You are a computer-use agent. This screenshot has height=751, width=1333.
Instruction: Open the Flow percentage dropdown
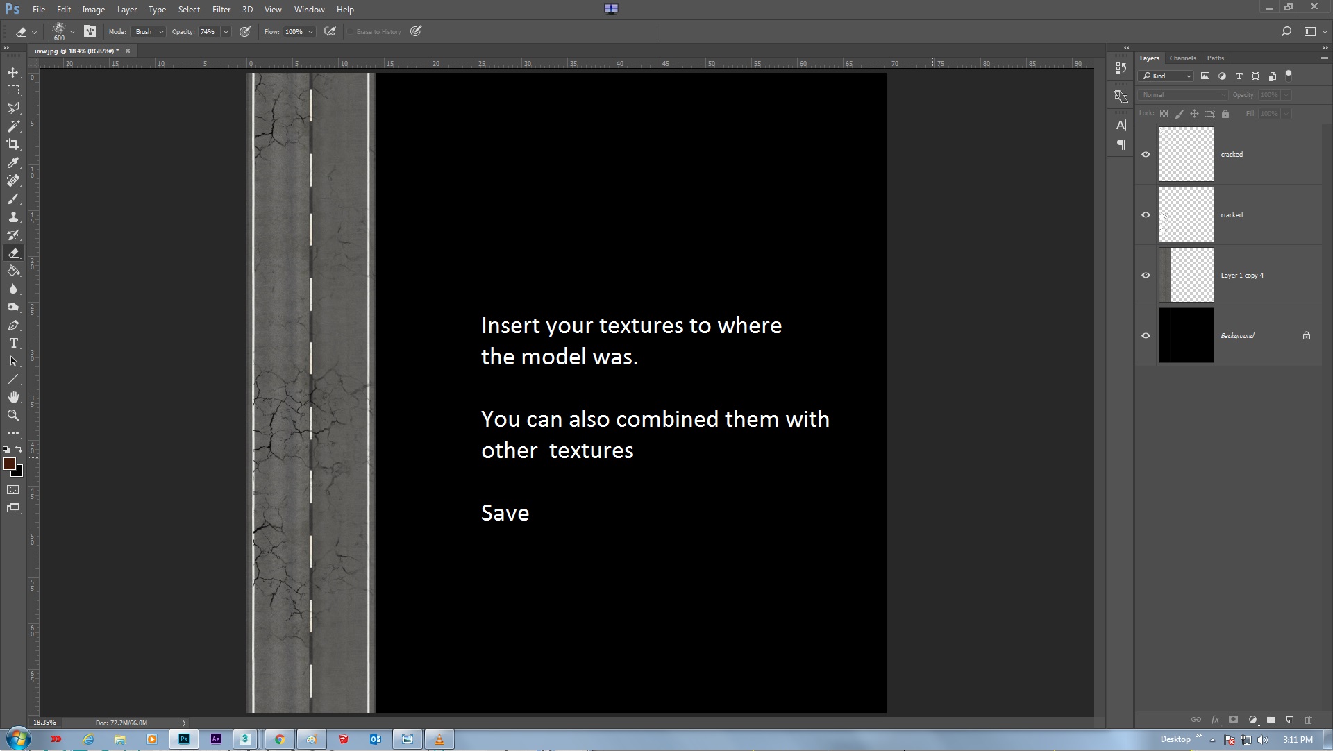(310, 31)
